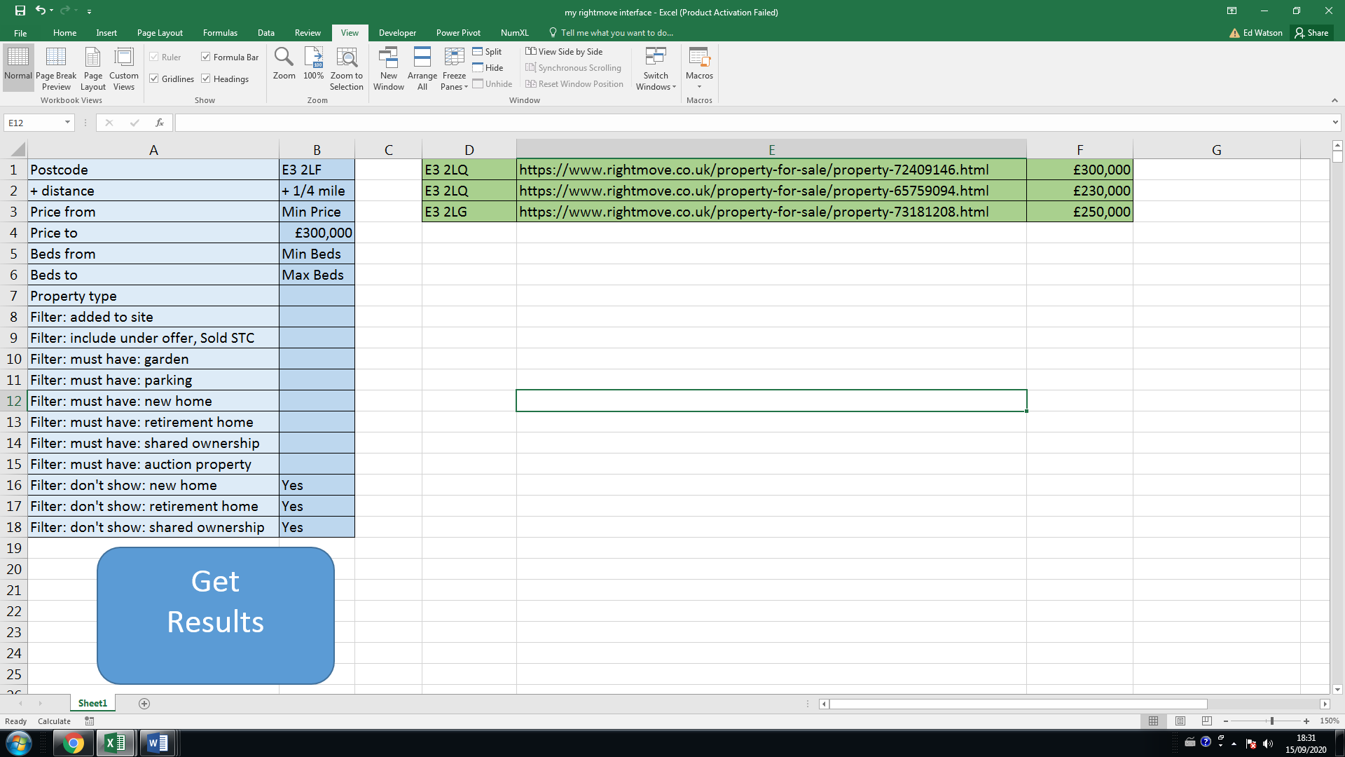1345x757 pixels.
Task: Toggle the Gridlines checkbox
Action: 154,79
